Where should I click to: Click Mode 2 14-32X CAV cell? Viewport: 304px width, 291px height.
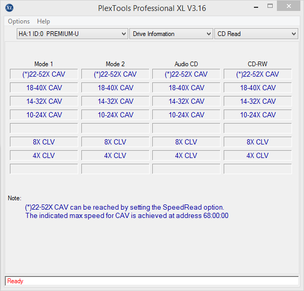click(115, 101)
